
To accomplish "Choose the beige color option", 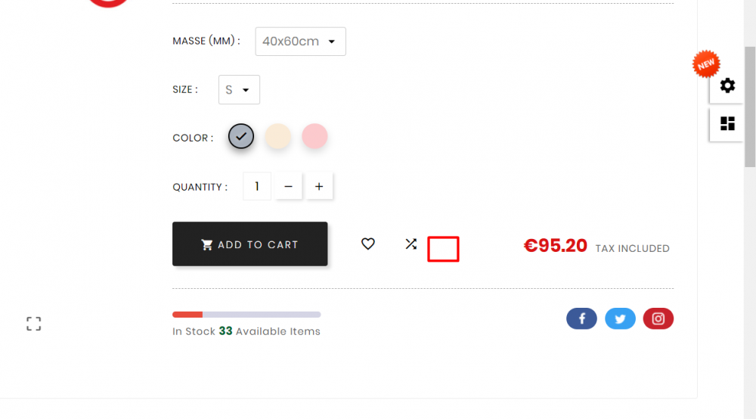I will coord(277,136).
